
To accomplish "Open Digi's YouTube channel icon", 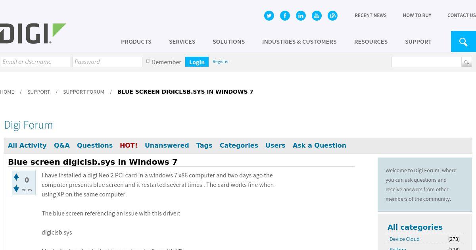I will pos(317,15).
